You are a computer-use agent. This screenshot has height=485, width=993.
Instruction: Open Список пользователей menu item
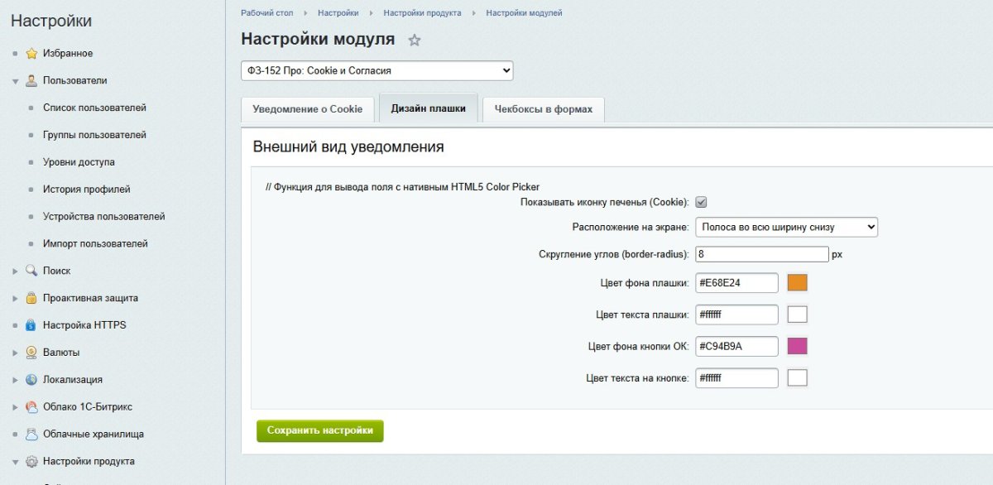click(94, 108)
